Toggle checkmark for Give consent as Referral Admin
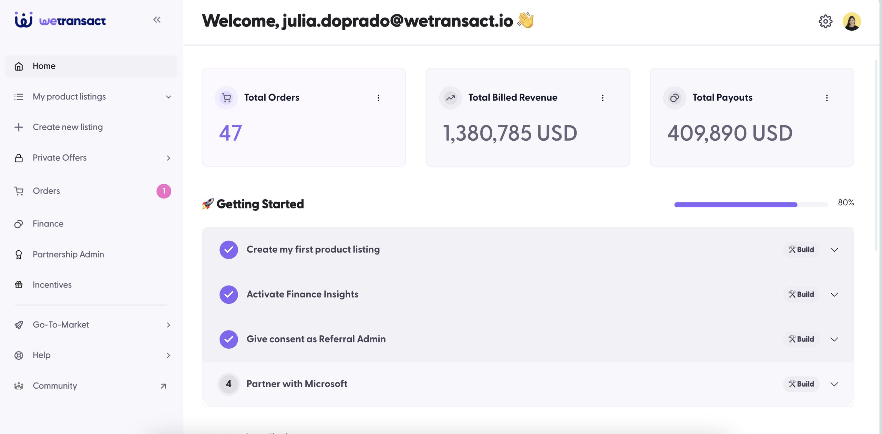882x434 pixels. point(229,339)
